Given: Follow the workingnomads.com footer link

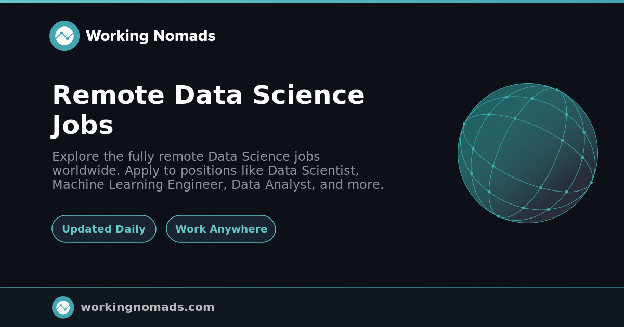Looking at the screenshot, I should tap(147, 307).
